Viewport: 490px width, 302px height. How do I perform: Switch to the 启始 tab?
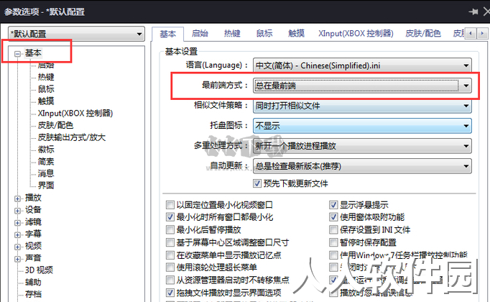pos(200,33)
